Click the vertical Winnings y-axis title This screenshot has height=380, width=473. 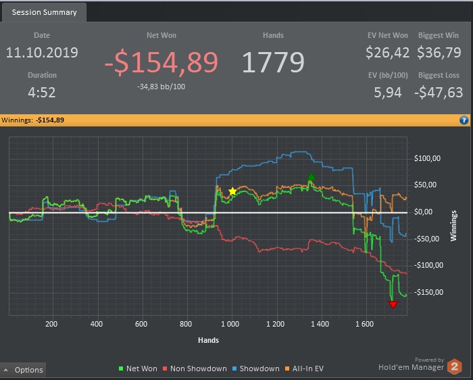(453, 225)
